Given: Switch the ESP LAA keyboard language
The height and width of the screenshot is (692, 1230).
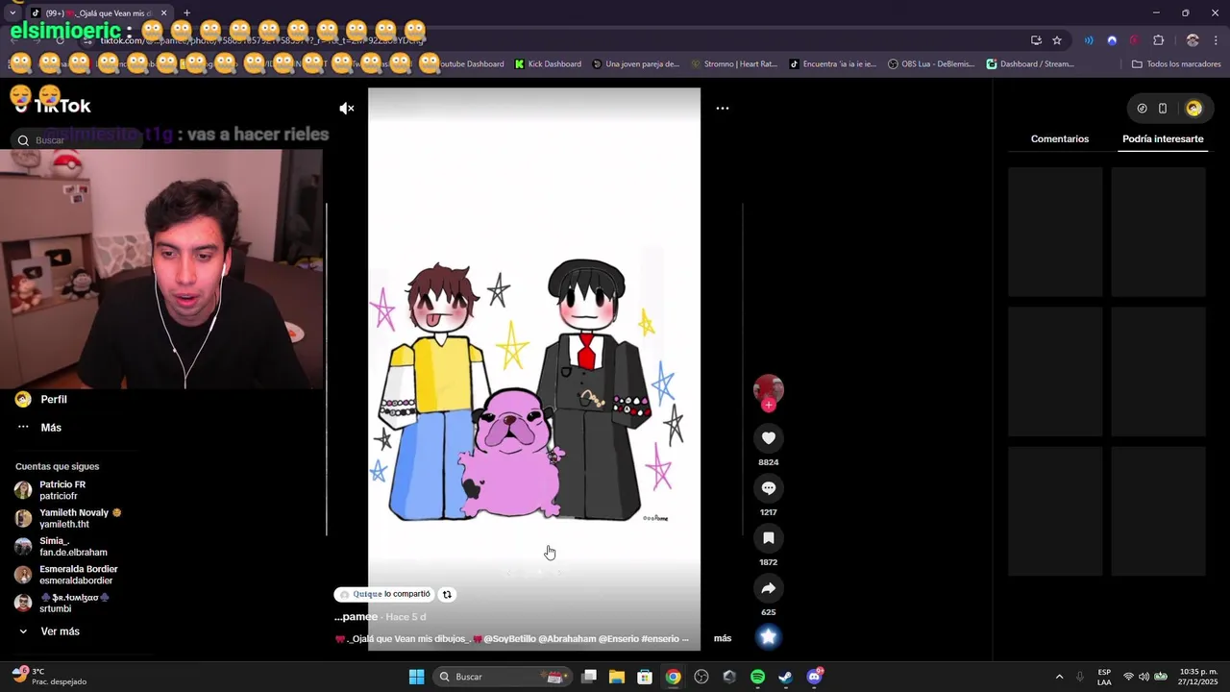Looking at the screenshot, I should pos(1104,677).
